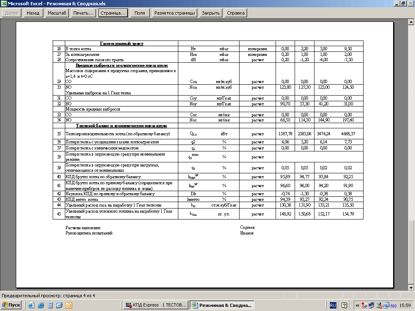Click Печать... to print the document
The image size is (415, 311).
(83, 13)
